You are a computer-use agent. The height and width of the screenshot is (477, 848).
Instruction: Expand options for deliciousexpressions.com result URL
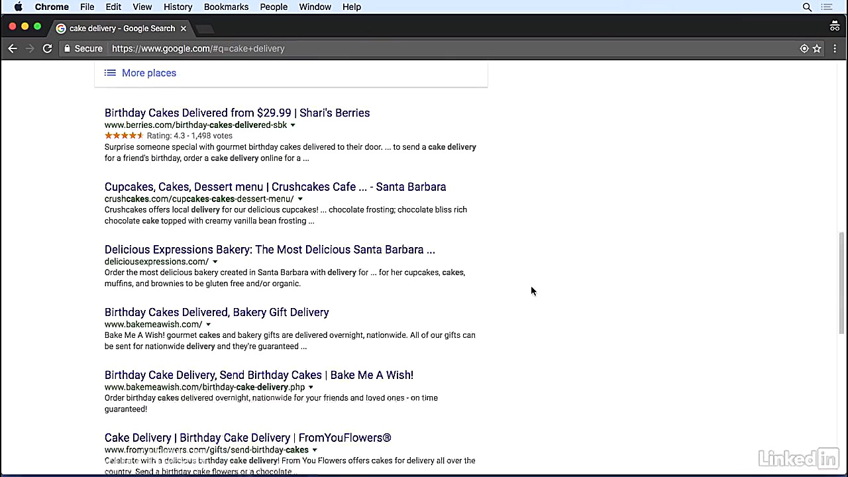point(215,262)
